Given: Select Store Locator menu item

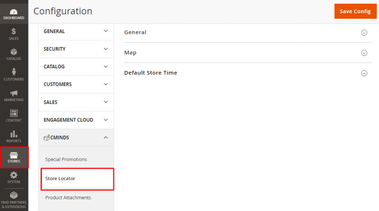Looking at the screenshot, I should (x=60, y=178).
